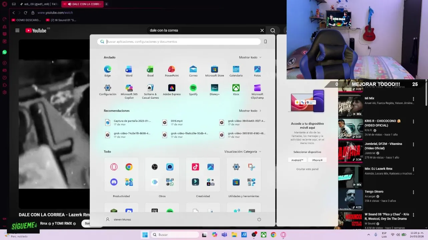The width and height of the screenshot is (428, 240).
Task: Launch Microsoft 365 Copilot
Action: click(x=129, y=91)
